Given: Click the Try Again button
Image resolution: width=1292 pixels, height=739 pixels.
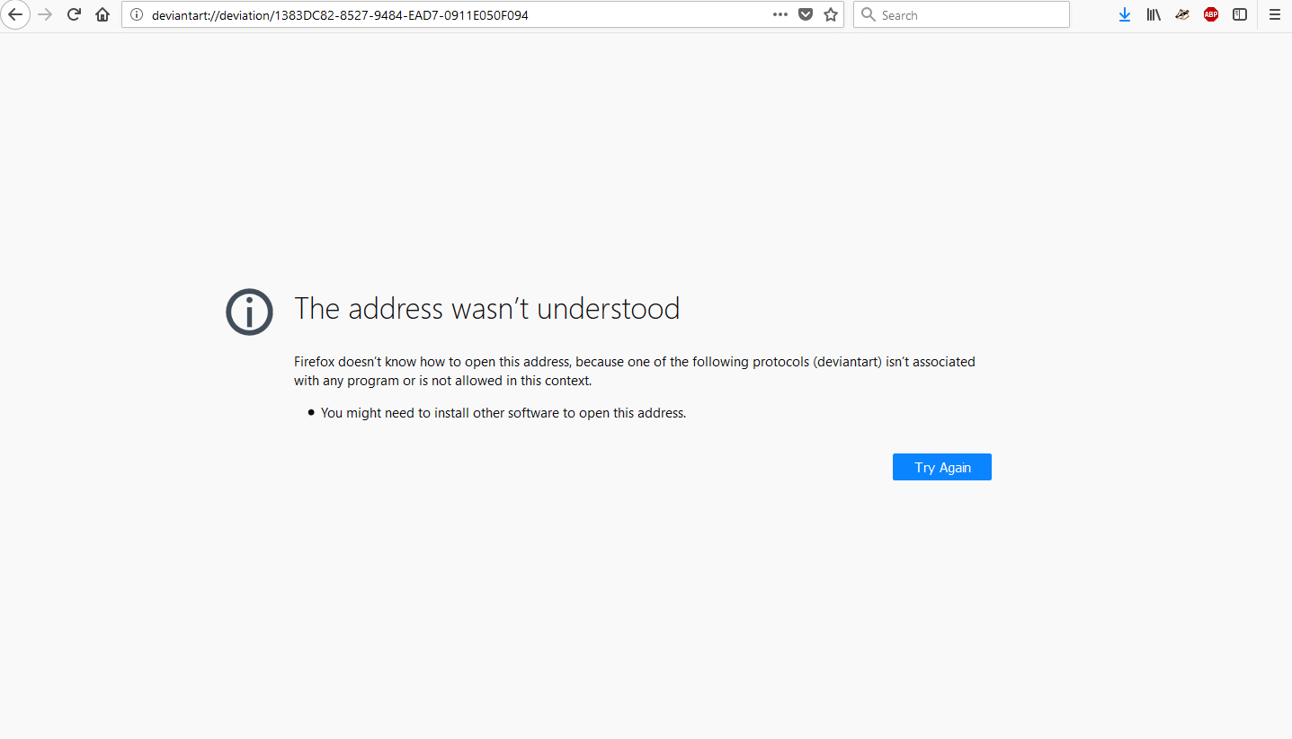Looking at the screenshot, I should 942,467.
